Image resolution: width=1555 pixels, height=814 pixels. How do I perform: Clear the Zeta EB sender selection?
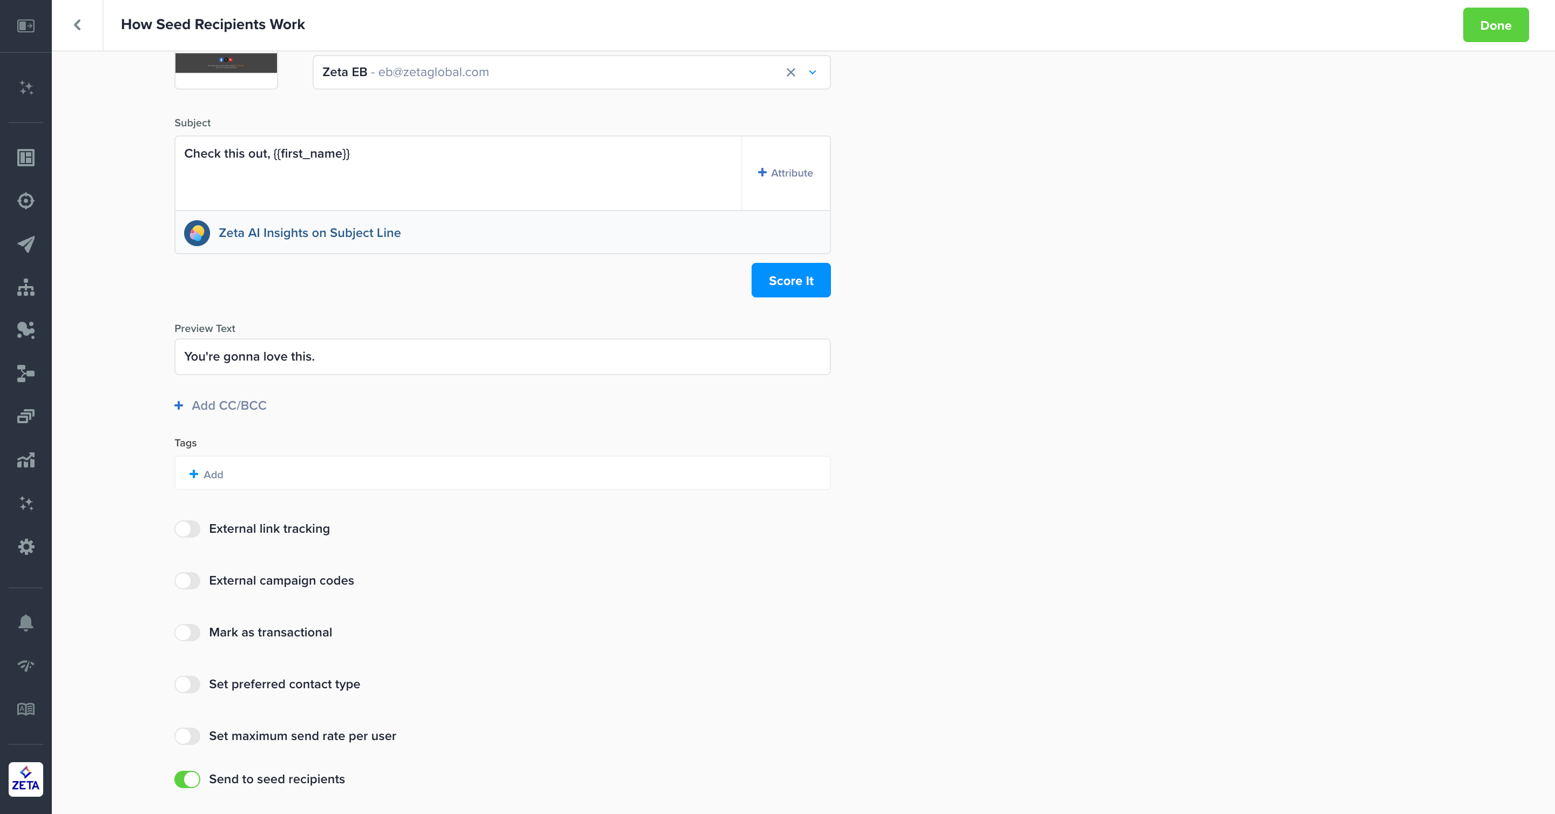791,72
